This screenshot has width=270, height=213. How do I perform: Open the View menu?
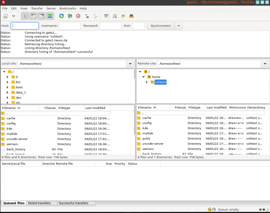24,8
